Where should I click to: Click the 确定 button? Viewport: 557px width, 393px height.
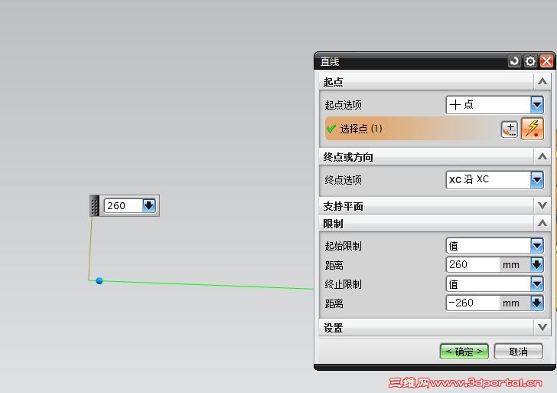tap(464, 352)
